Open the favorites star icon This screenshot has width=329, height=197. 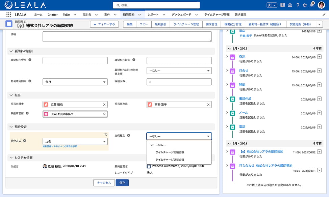click(x=269, y=5)
